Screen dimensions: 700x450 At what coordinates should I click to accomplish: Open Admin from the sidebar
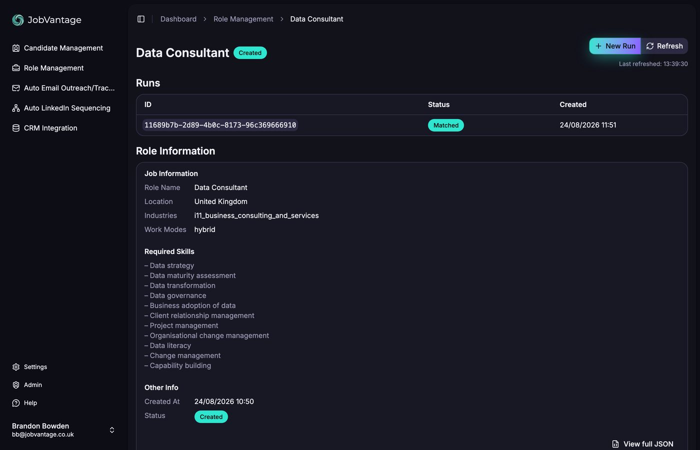tap(64, 385)
